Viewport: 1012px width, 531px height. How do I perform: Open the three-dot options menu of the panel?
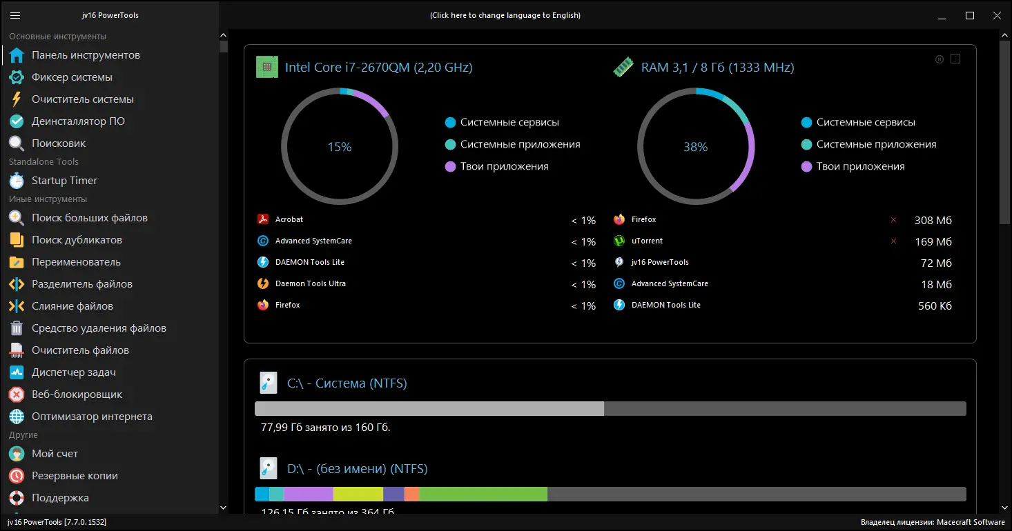955,59
